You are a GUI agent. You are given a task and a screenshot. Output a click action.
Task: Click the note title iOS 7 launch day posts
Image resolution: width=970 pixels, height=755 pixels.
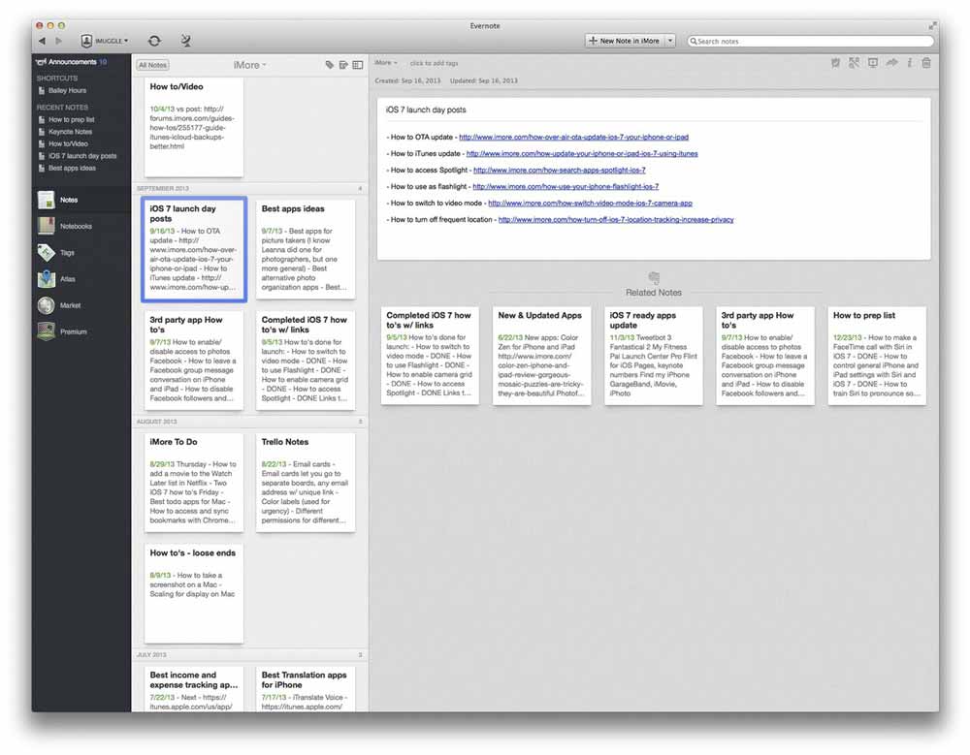coord(426,110)
